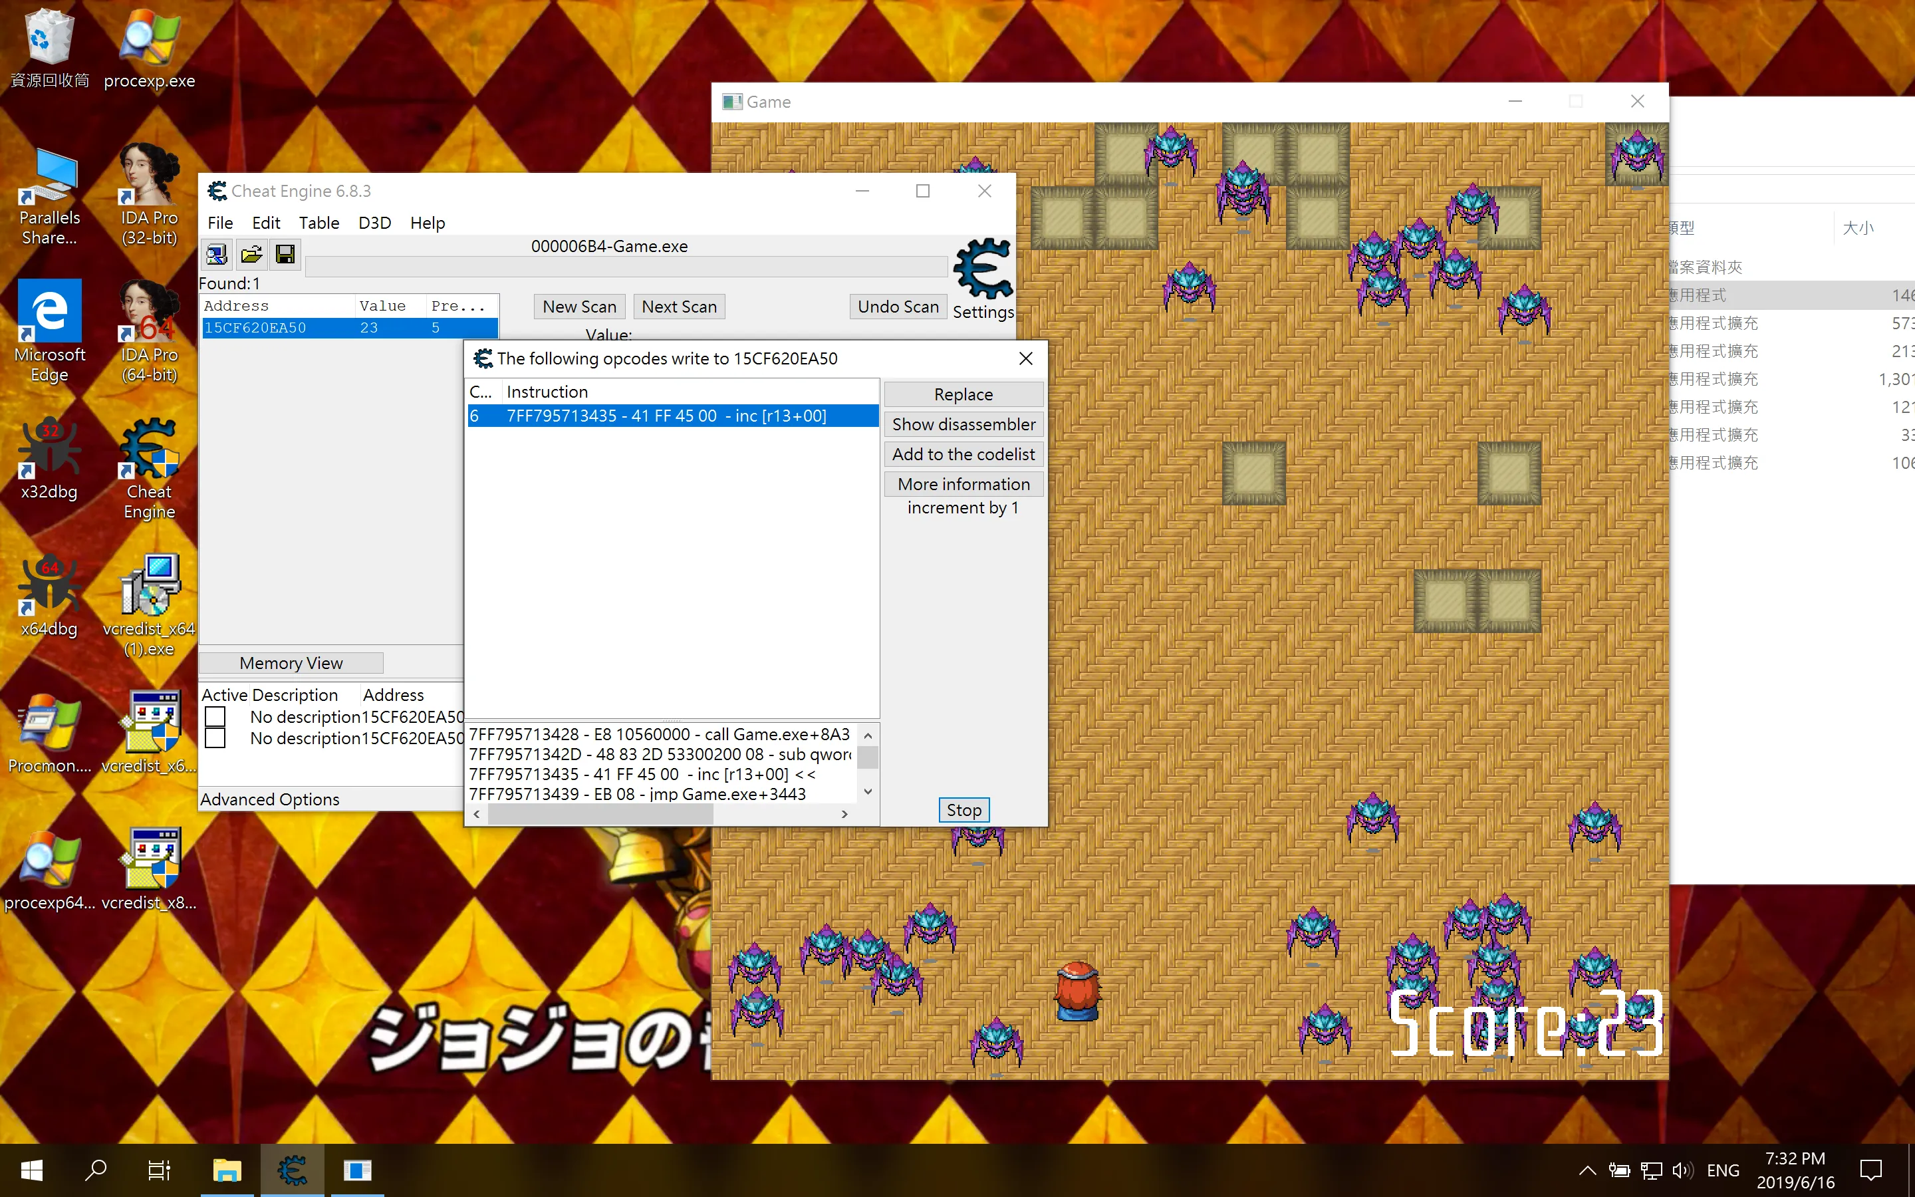Viewport: 1915px width, 1197px height.
Task: Open Advanced Options
Action: point(270,799)
